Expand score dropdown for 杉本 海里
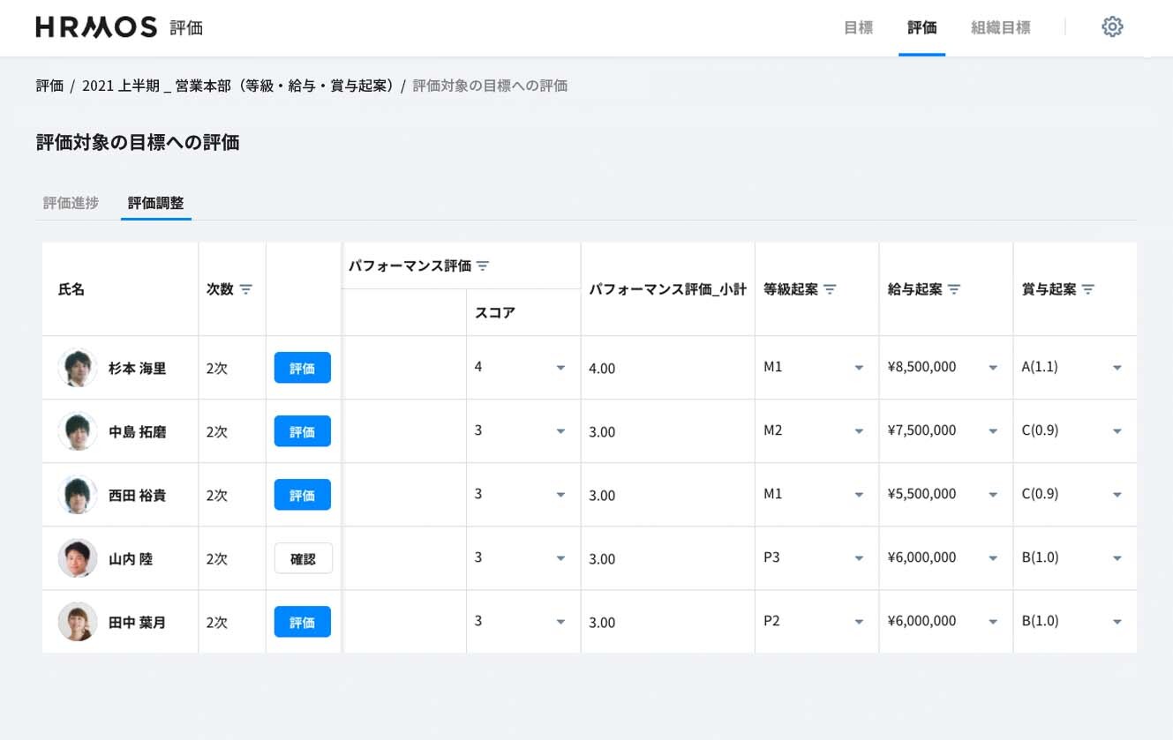The image size is (1173, 740). (x=560, y=368)
